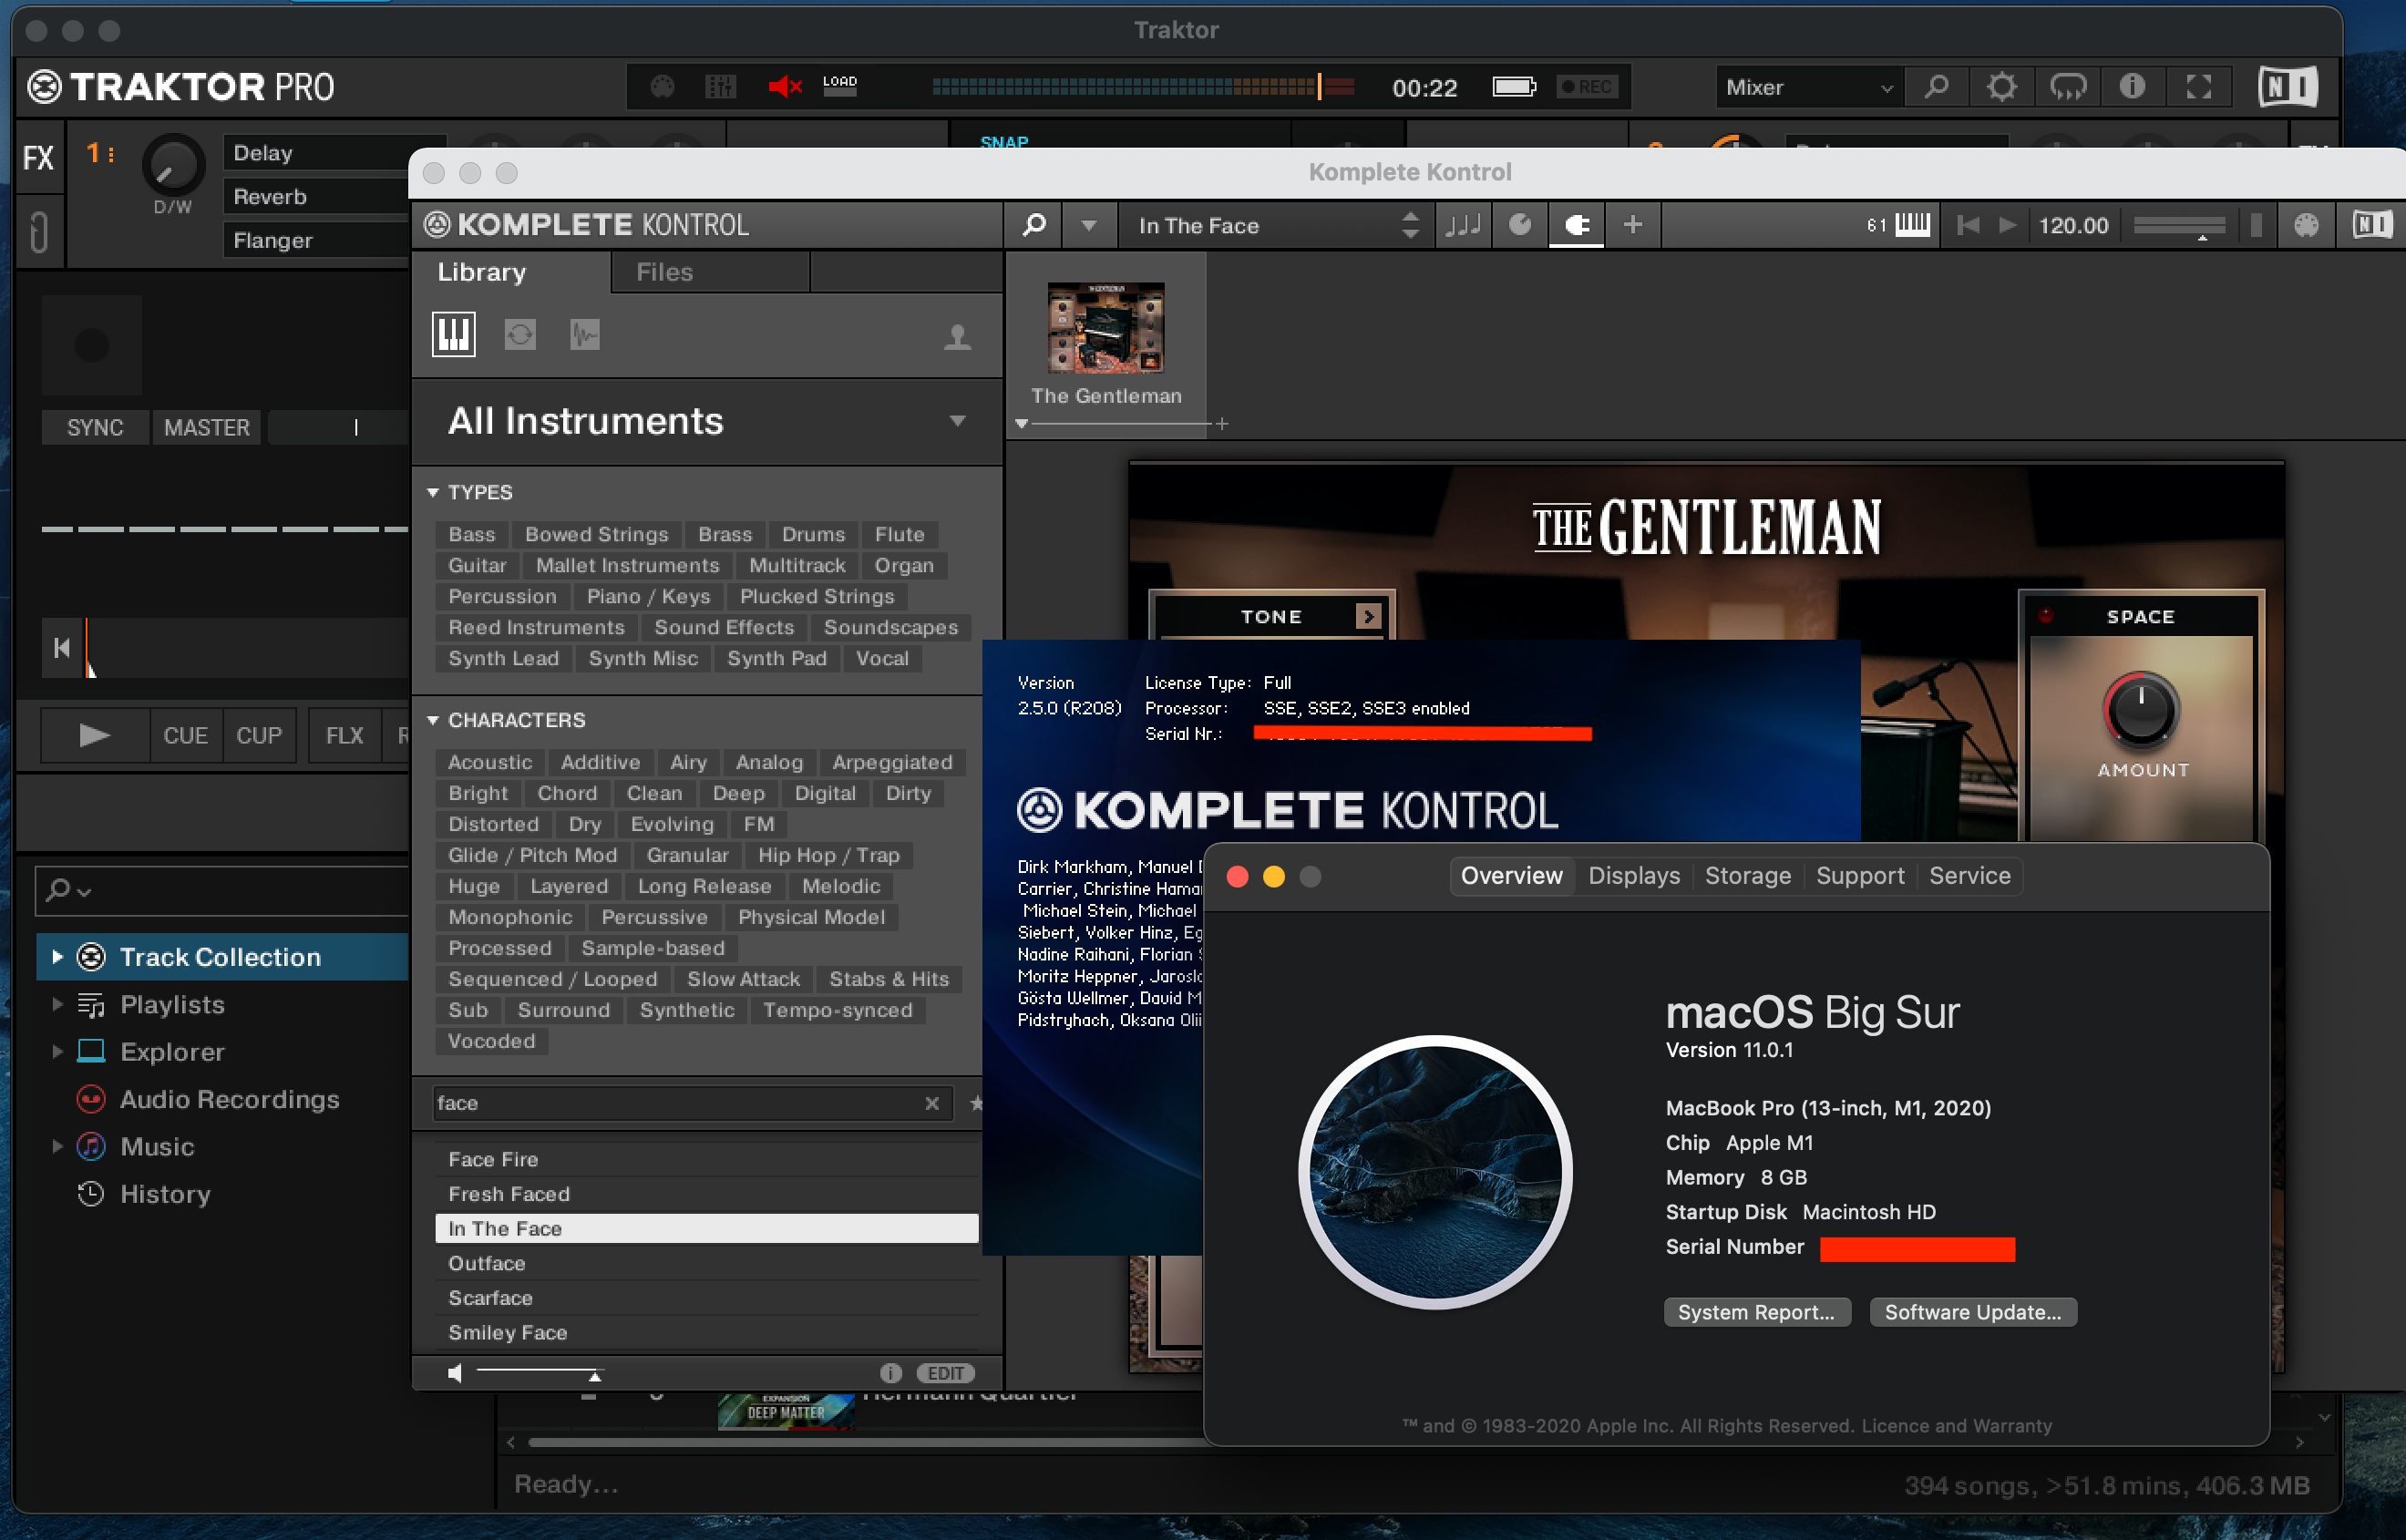Viewport: 2406px width, 1540px height.
Task: Click the muted speaker icon in Traktor header
Action: [785, 87]
